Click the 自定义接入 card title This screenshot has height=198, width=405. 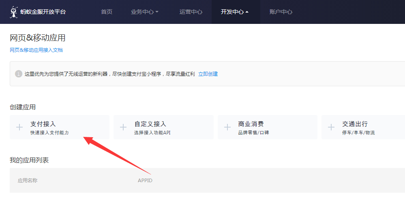(150, 124)
